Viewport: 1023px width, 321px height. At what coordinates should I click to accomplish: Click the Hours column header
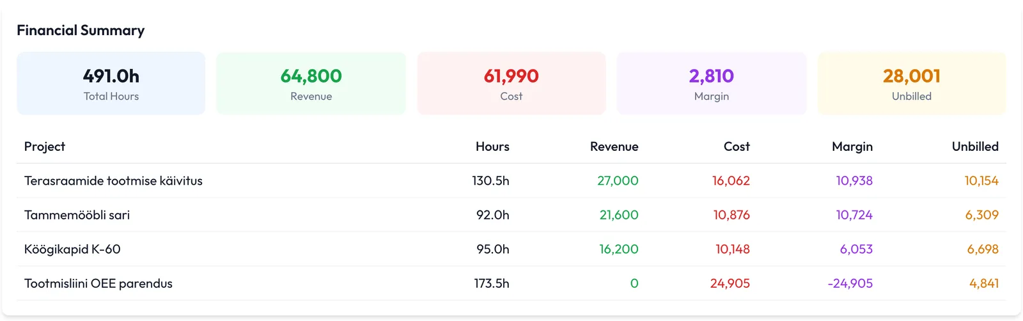tap(492, 146)
